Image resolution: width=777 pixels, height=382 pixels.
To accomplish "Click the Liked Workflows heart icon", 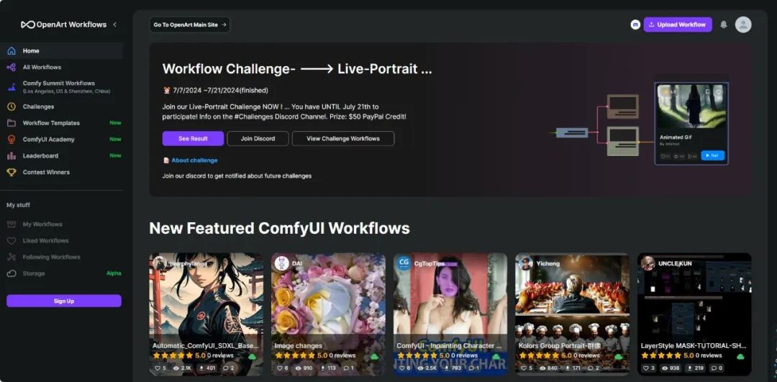I will click(x=12, y=240).
